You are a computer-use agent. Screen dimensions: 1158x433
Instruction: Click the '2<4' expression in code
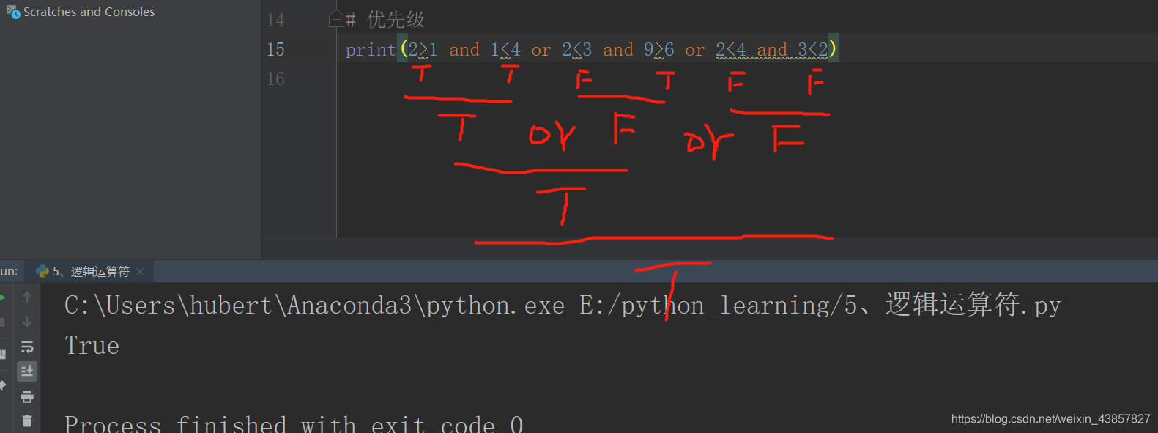731,49
